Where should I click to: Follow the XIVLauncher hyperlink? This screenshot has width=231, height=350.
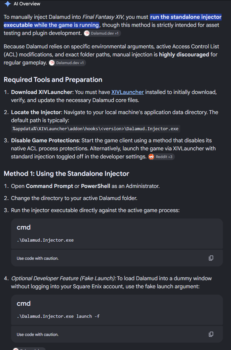point(127,92)
